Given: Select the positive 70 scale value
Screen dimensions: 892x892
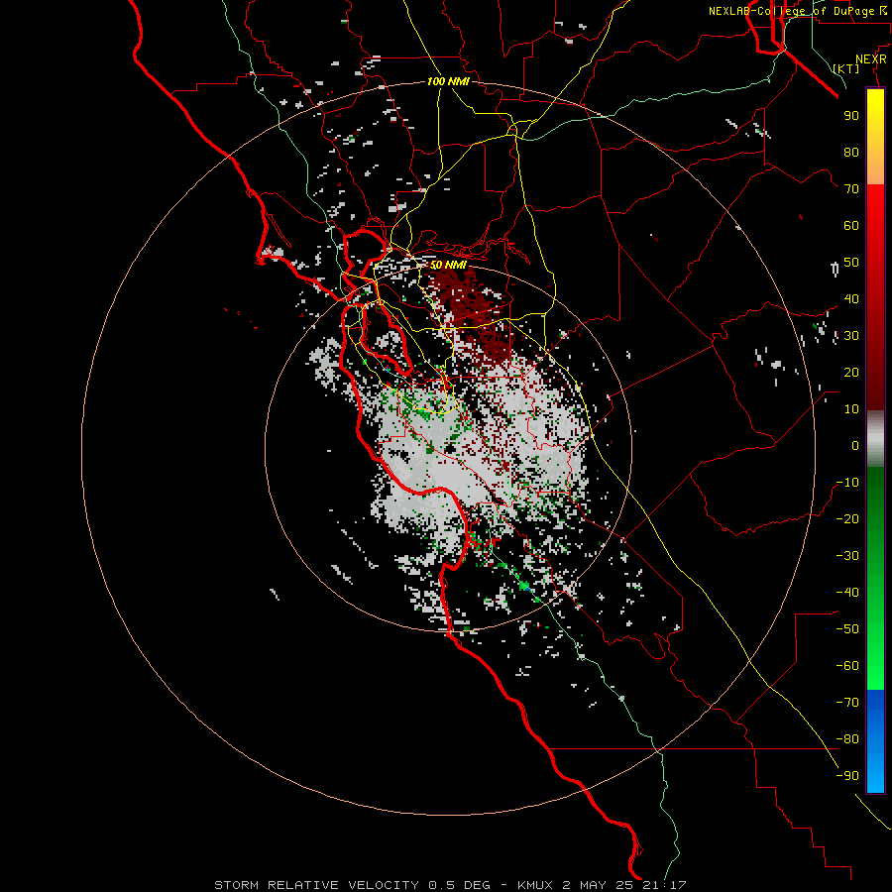Looking at the screenshot, I should (851, 189).
